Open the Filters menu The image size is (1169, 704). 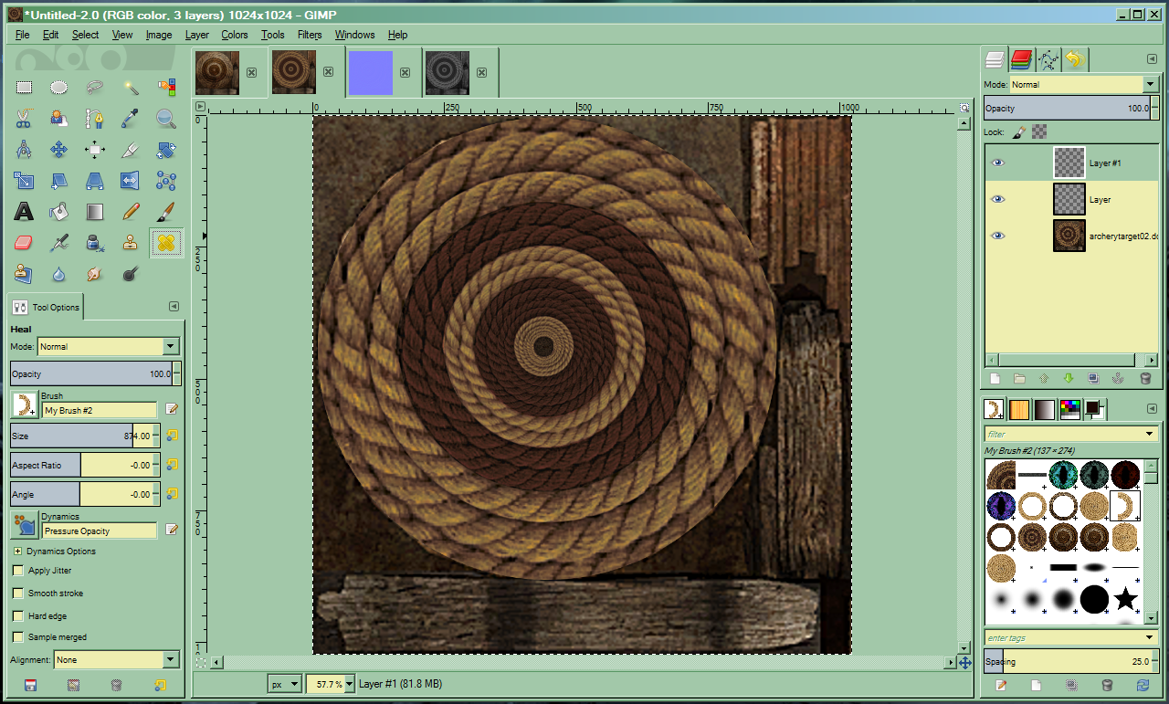(x=309, y=35)
